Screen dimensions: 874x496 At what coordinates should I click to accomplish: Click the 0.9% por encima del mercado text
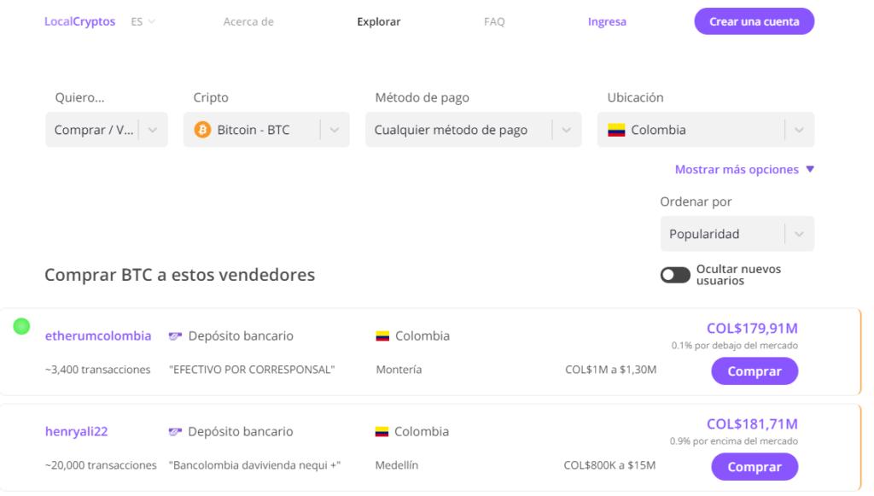click(x=734, y=441)
